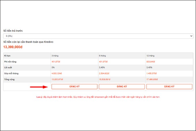The width and height of the screenshot is (196, 131).
Task: Click the Lưu ý note text
Action: tap(98, 97)
